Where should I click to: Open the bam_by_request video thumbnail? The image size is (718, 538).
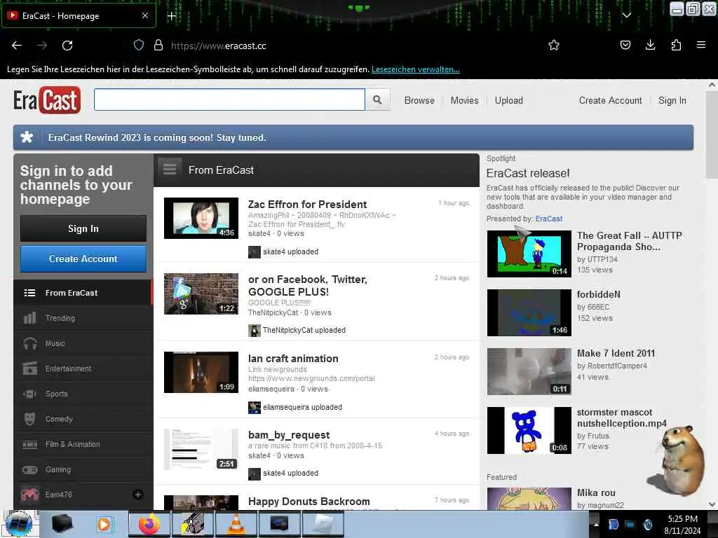tap(201, 450)
